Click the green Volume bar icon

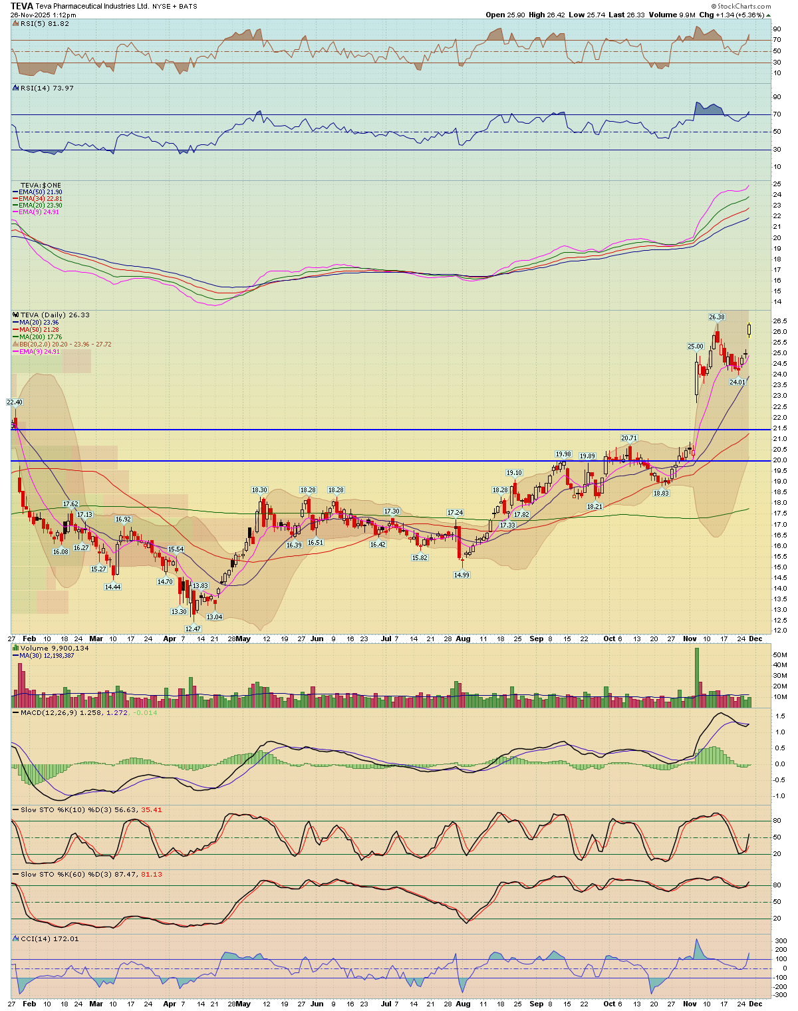(x=16, y=648)
